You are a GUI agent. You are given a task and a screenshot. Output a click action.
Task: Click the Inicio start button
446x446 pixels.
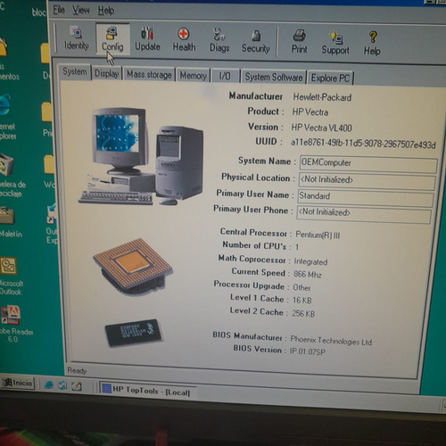tap(17, 383)
